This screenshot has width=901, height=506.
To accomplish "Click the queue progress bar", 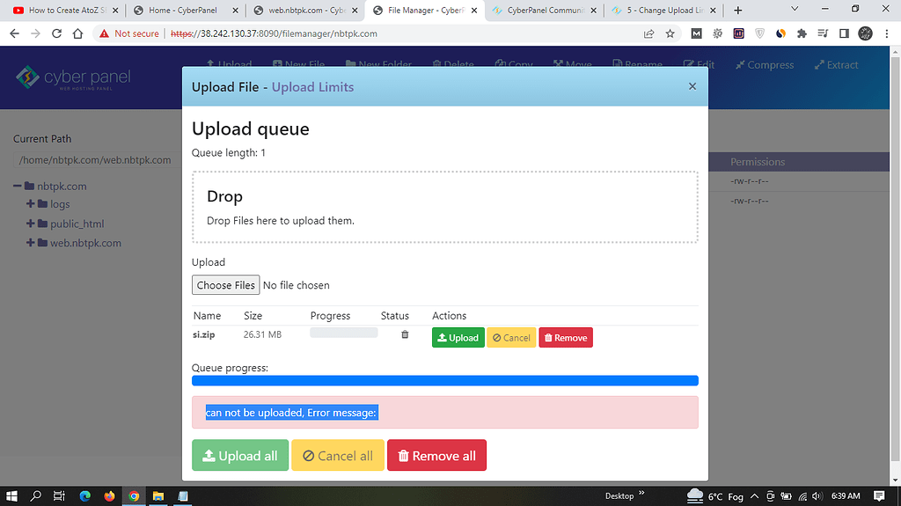I will coord(444,381).
